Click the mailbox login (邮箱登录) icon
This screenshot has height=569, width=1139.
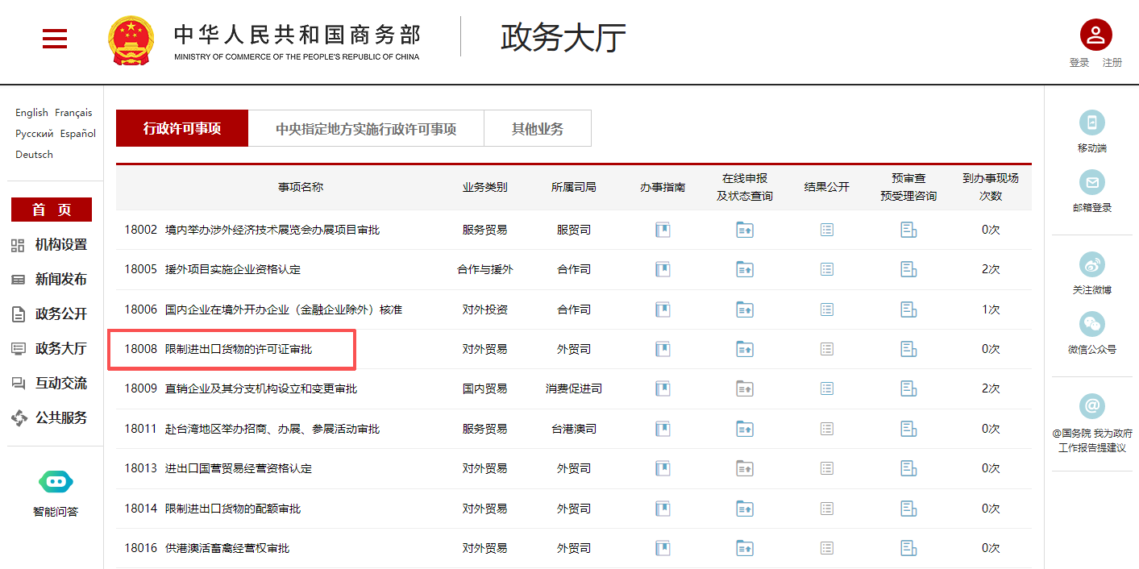click(1091, 182)
